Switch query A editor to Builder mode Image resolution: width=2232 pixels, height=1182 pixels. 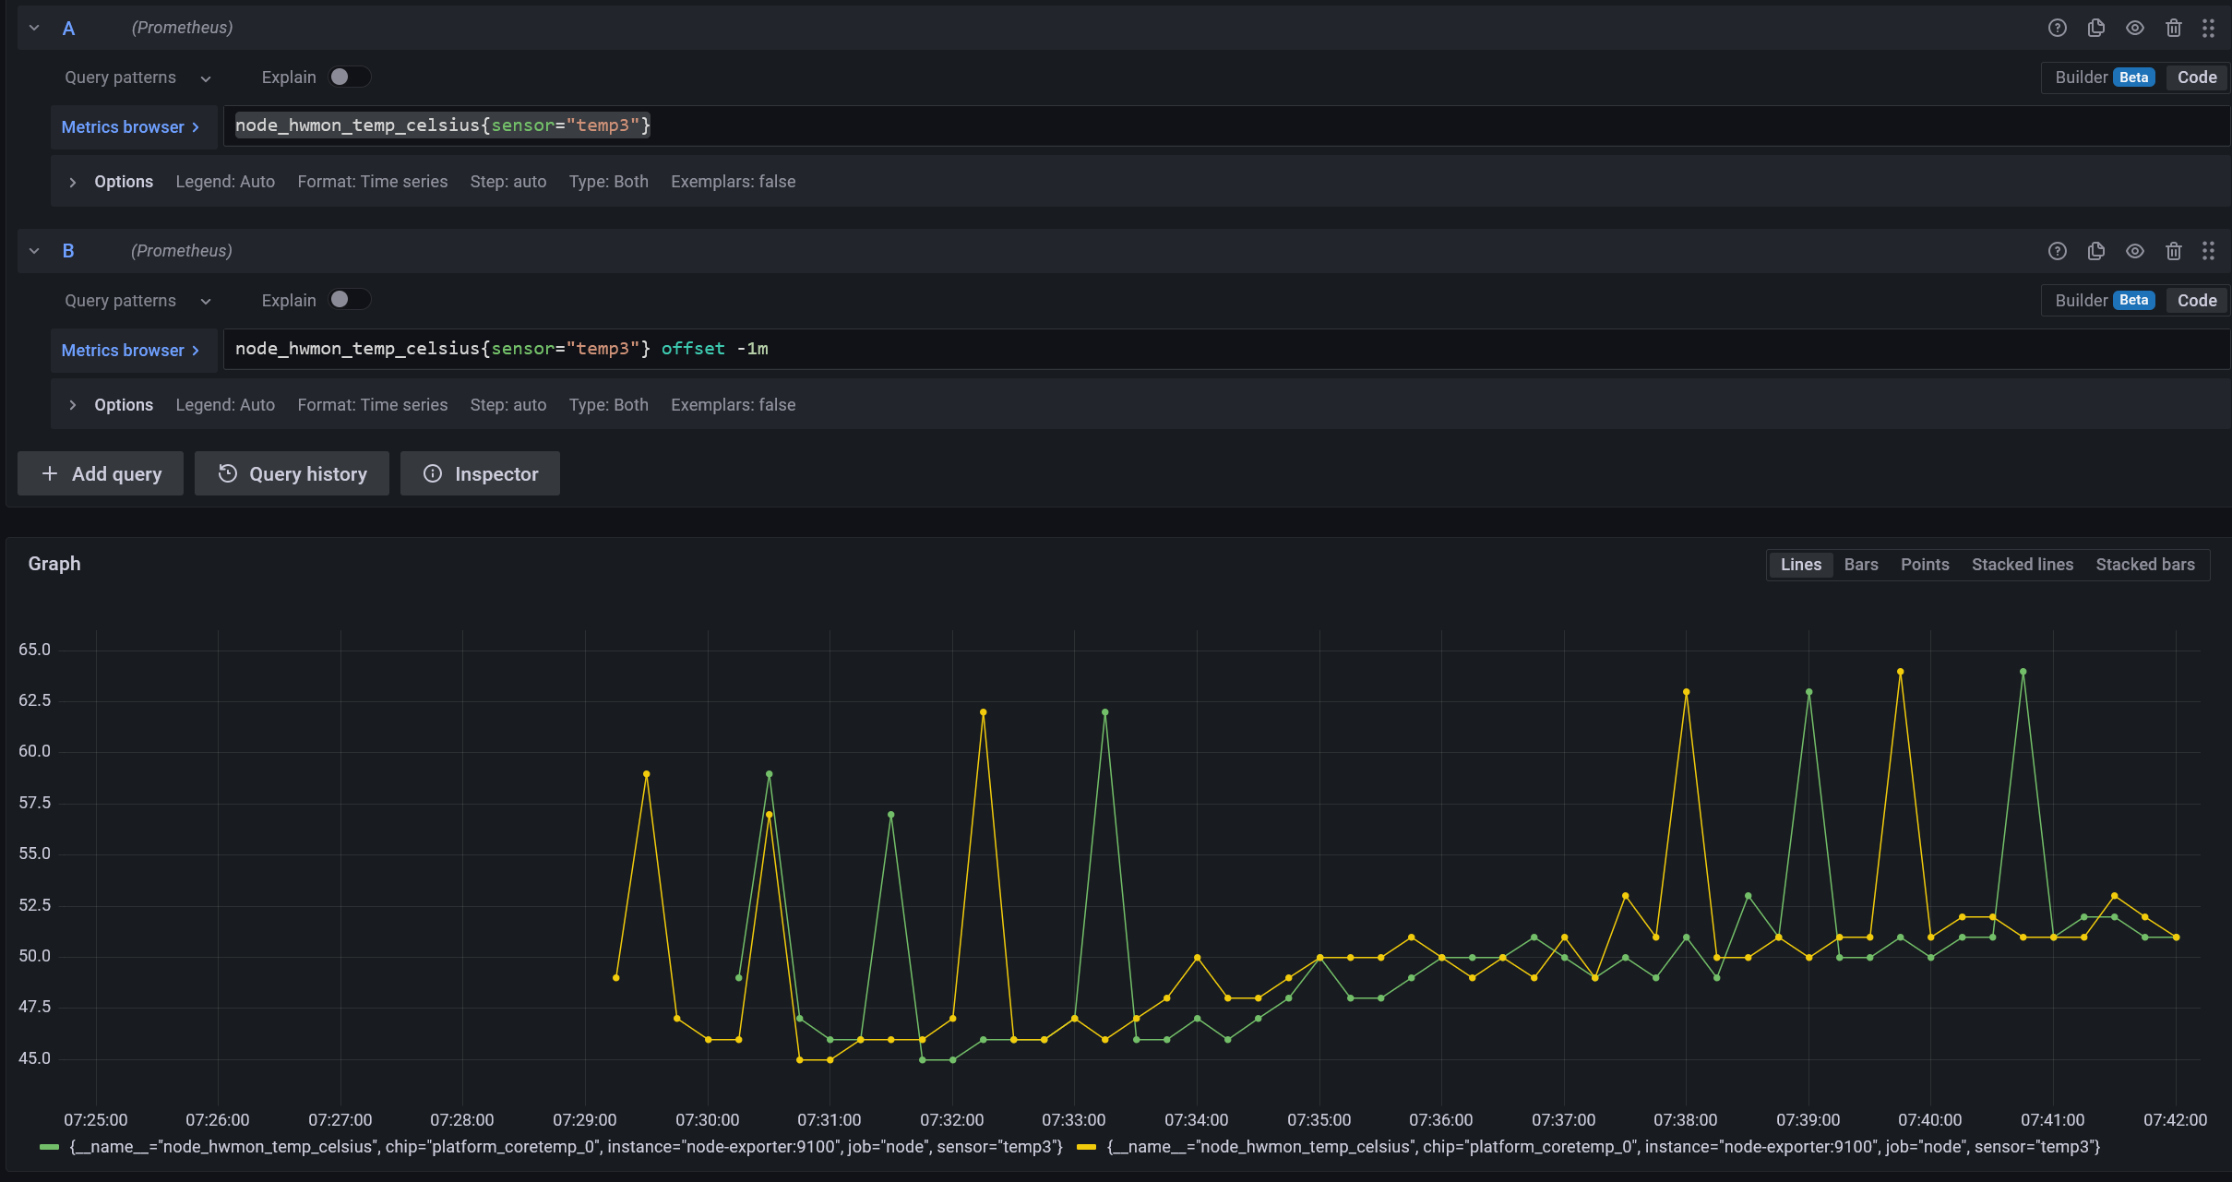[x=2083, y=77]
